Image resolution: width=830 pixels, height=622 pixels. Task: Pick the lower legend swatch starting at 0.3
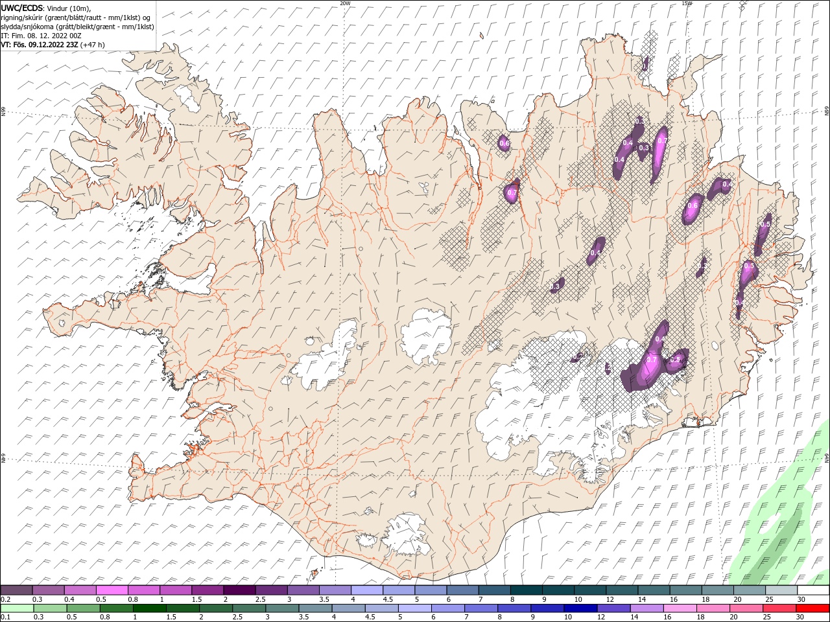50,608
